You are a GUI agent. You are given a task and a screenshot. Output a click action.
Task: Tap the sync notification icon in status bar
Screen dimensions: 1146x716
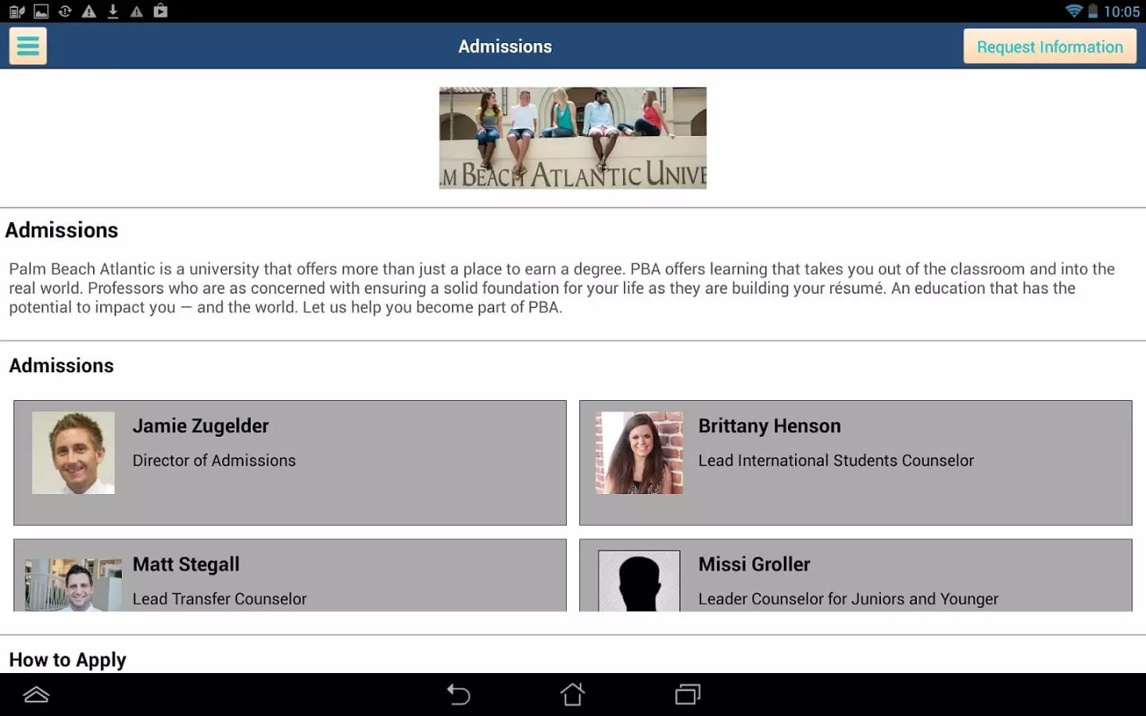tap(65, 11)
